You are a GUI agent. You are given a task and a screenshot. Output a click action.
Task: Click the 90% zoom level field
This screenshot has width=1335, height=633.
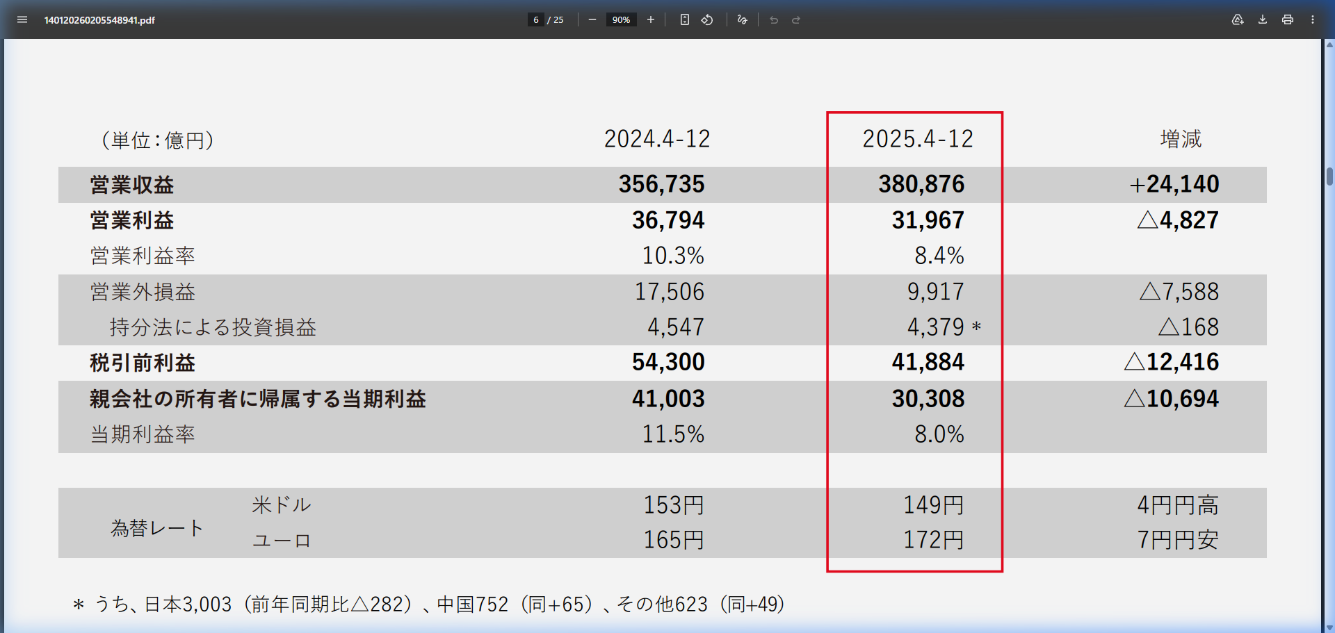[621, 20]
